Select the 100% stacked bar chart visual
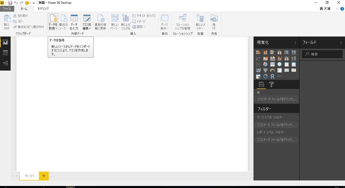This screenshot has height=188, width=345. click(286, 52)
